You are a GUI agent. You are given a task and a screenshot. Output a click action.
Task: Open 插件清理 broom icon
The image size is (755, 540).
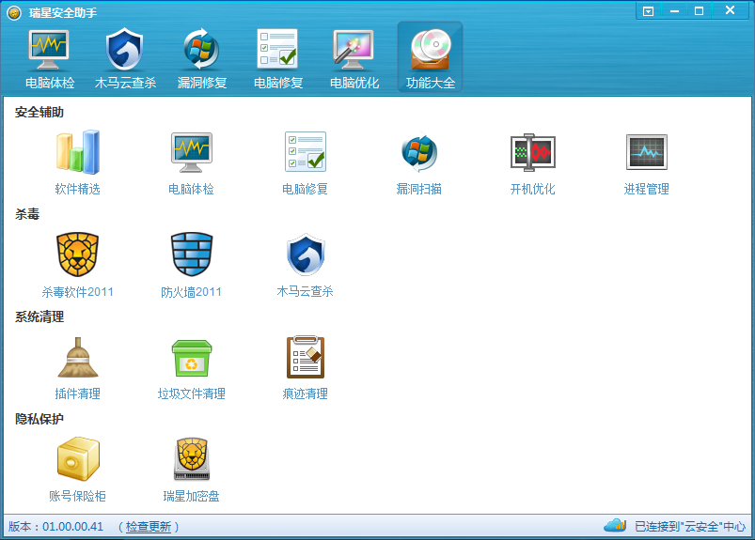77,357
